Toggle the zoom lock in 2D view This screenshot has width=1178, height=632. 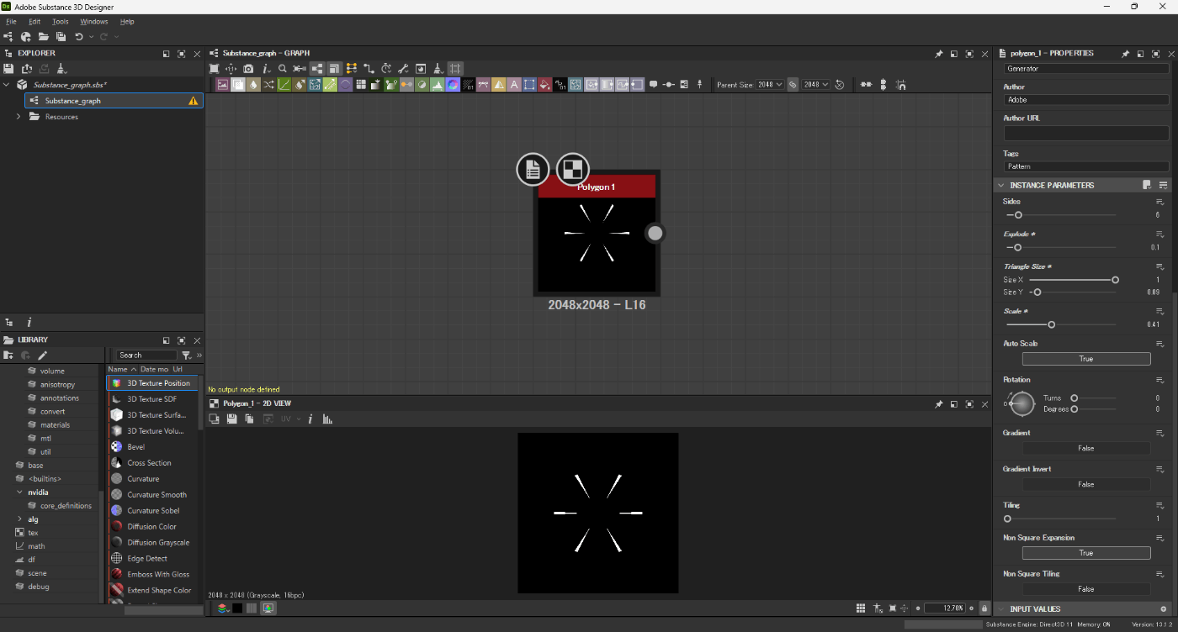click(x=984, y=608)
